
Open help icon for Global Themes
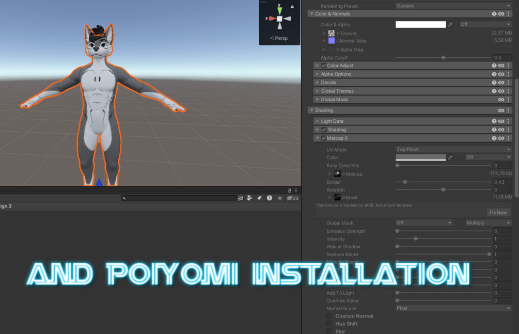click(x=494, y=91)
